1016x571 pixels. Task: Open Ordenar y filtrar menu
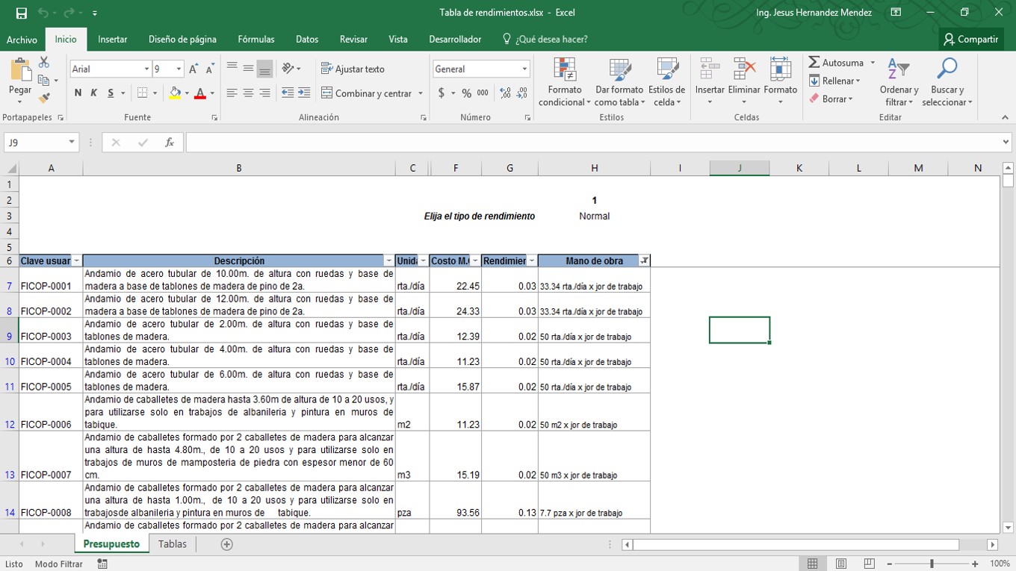pos(899,81)
